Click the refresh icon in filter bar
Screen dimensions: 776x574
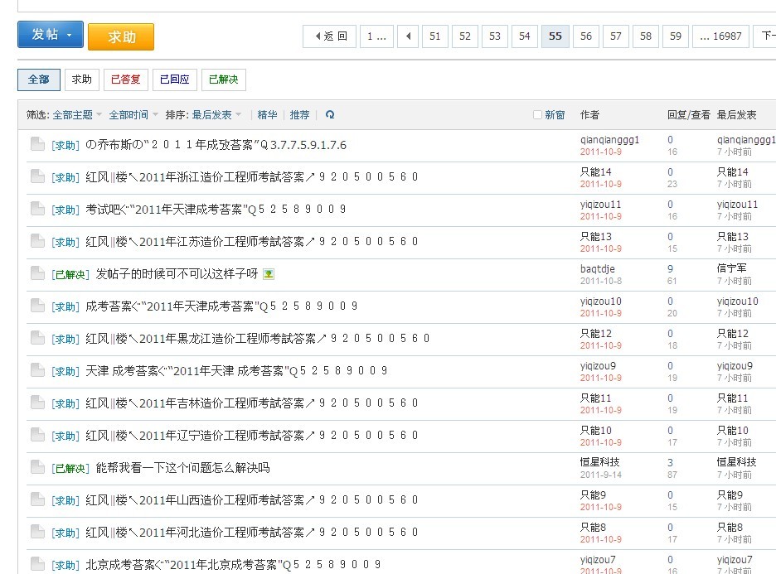[x=330, y=115]
